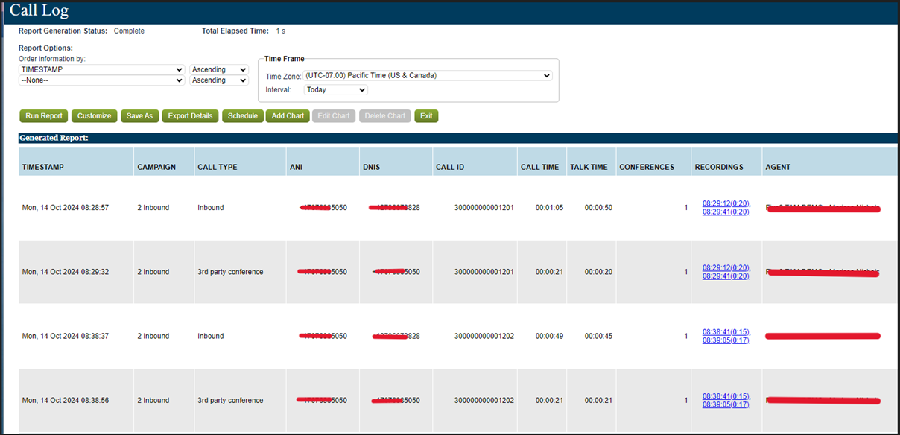
Task: Select timestamp Mon, 14 Oct 2024 08:29:32
Action: [x=66, y=272]
